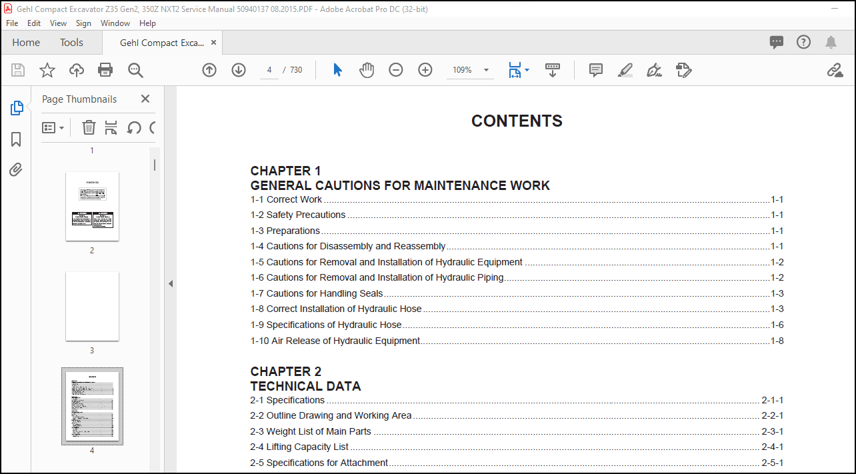Open the Help menu
This screenshot has width=856, height=474.
147,23
